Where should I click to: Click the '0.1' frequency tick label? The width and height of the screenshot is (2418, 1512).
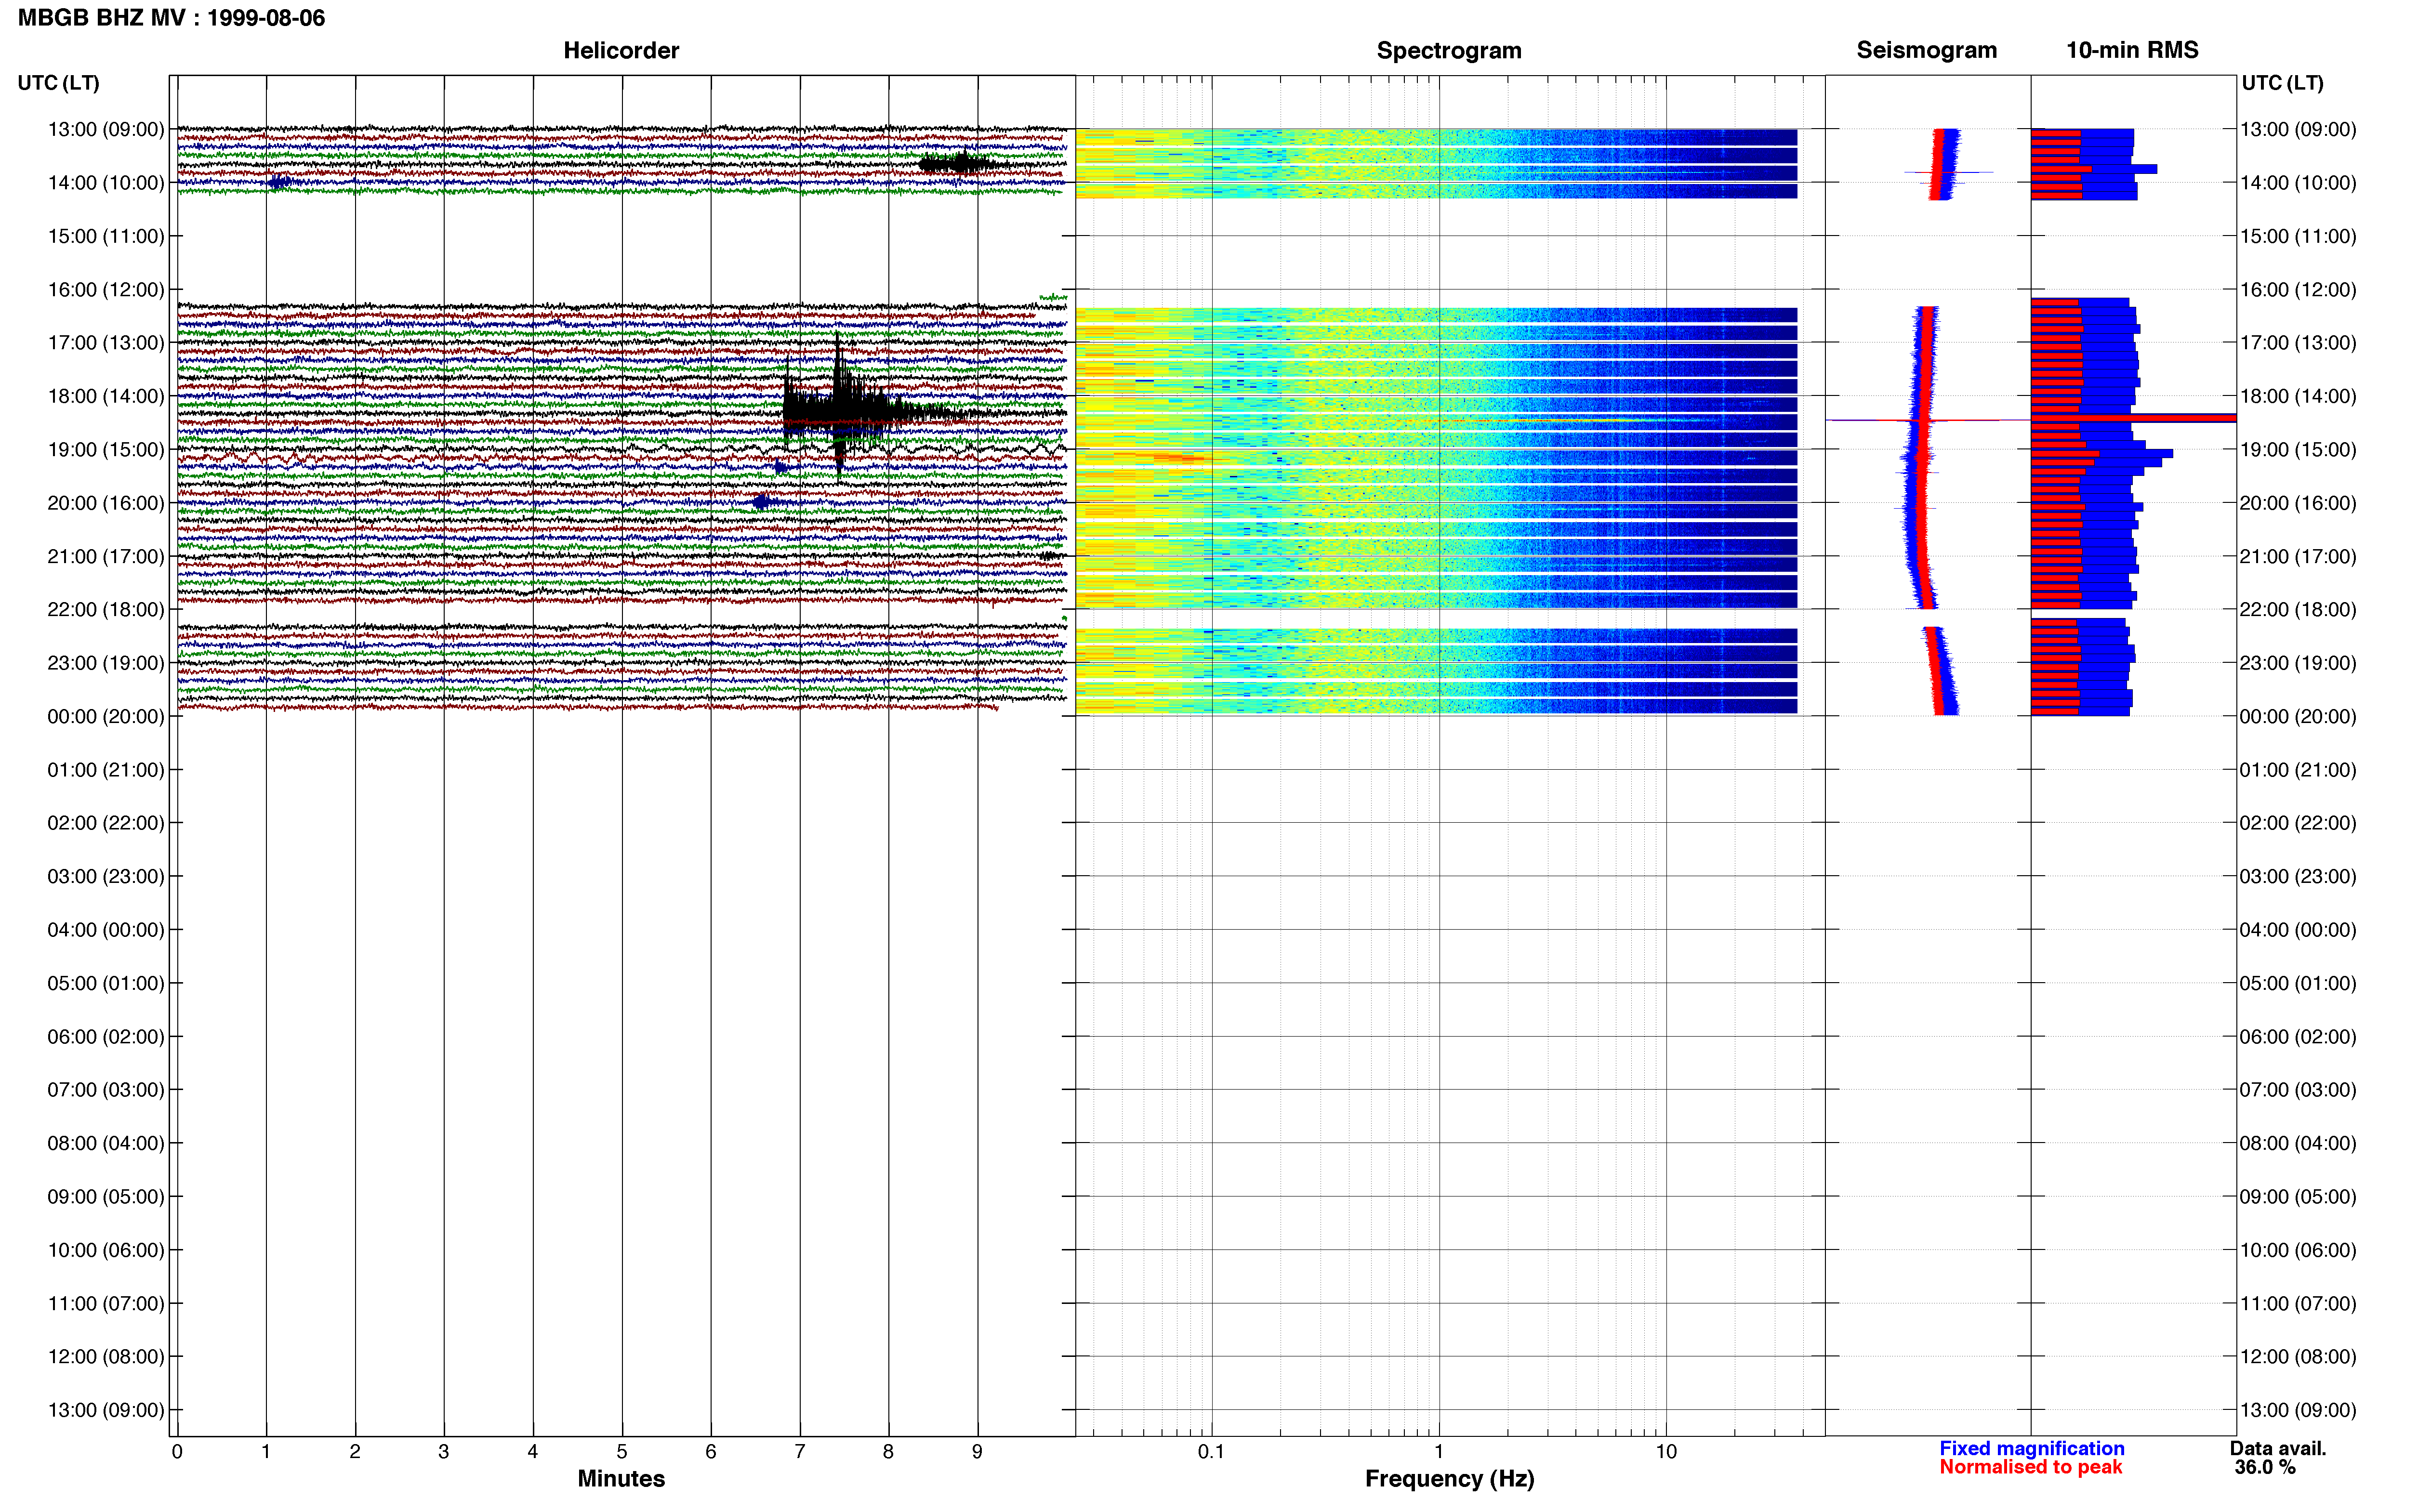point(1211,1452)
